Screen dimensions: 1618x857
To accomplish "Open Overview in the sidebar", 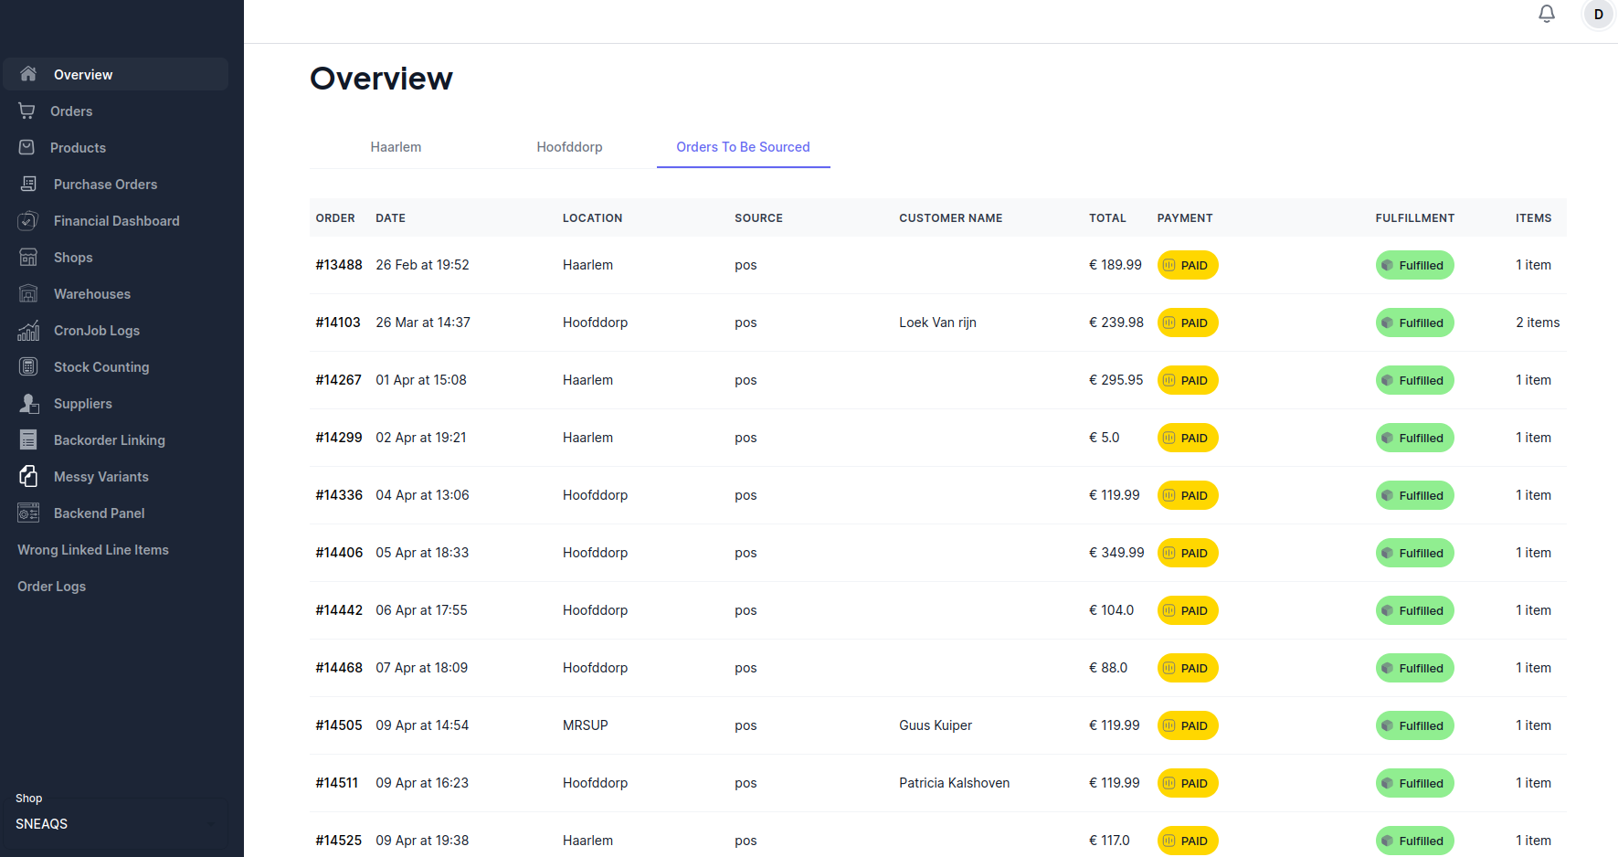I will coord(116,74).
